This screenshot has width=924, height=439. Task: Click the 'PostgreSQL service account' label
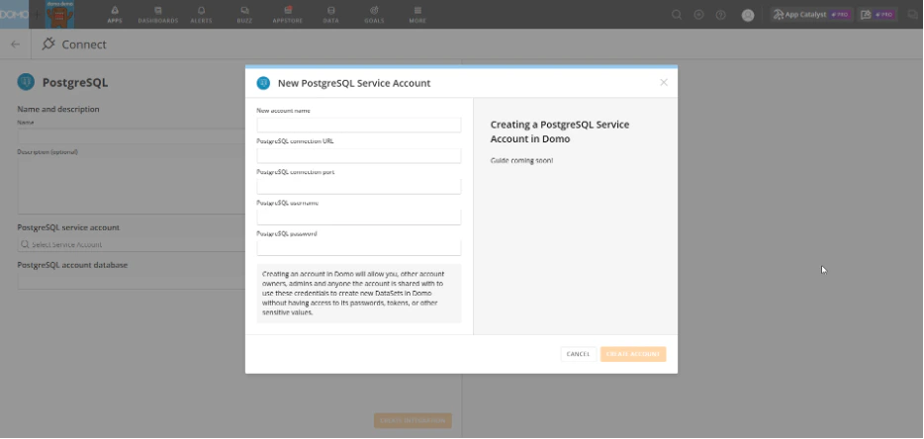[68, 227]
